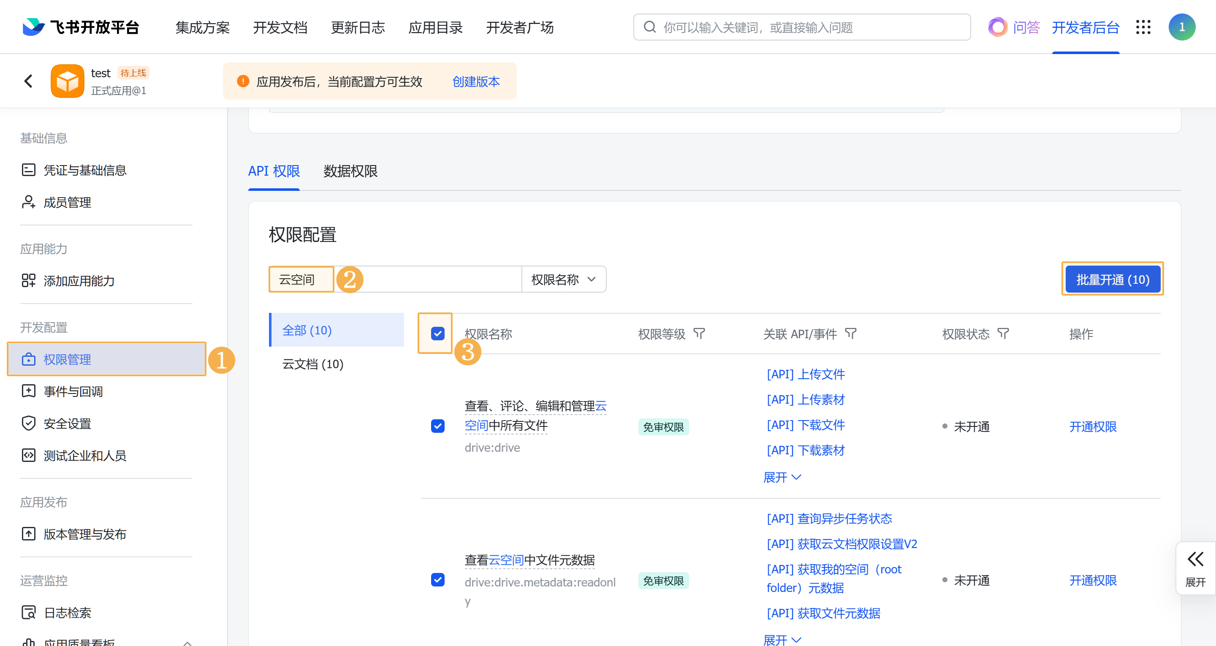Image resolution: width=1216 pixels, height=646 pixels.
Task: Click permission name 查看云空间中文件元数据
Action: (529, 560)
